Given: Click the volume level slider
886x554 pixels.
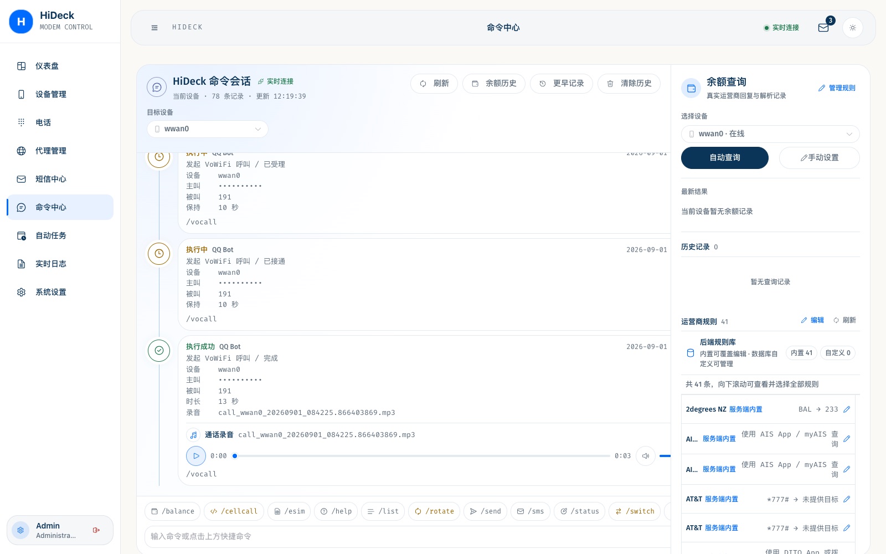Looking at the screenshot, I should (665, 456).
